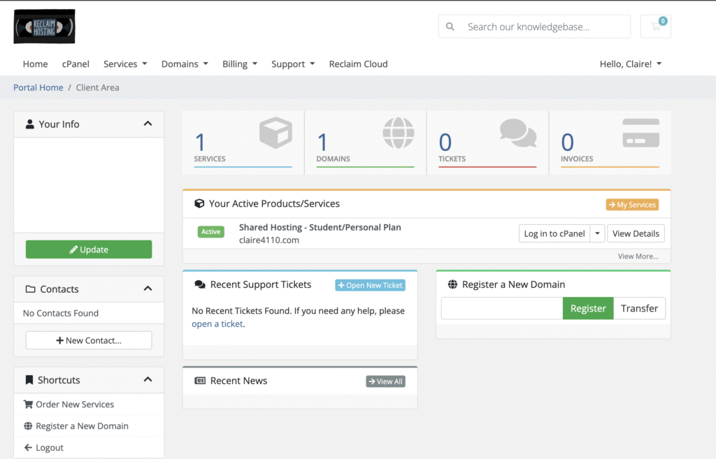Viewport: 716px width, 459px height.
Task: Open the Services dropdown menu
Action: tap(125, 64)
